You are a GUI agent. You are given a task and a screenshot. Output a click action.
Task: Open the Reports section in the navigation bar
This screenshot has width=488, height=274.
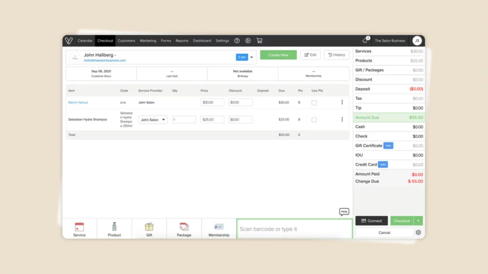[182, 40]
